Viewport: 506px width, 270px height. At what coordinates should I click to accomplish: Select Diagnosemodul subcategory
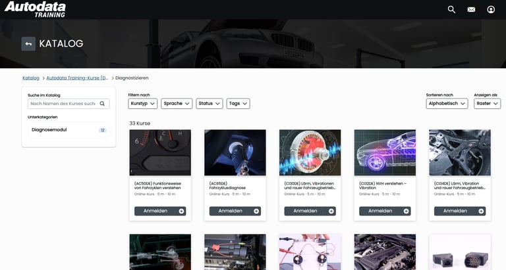[69, 130]
